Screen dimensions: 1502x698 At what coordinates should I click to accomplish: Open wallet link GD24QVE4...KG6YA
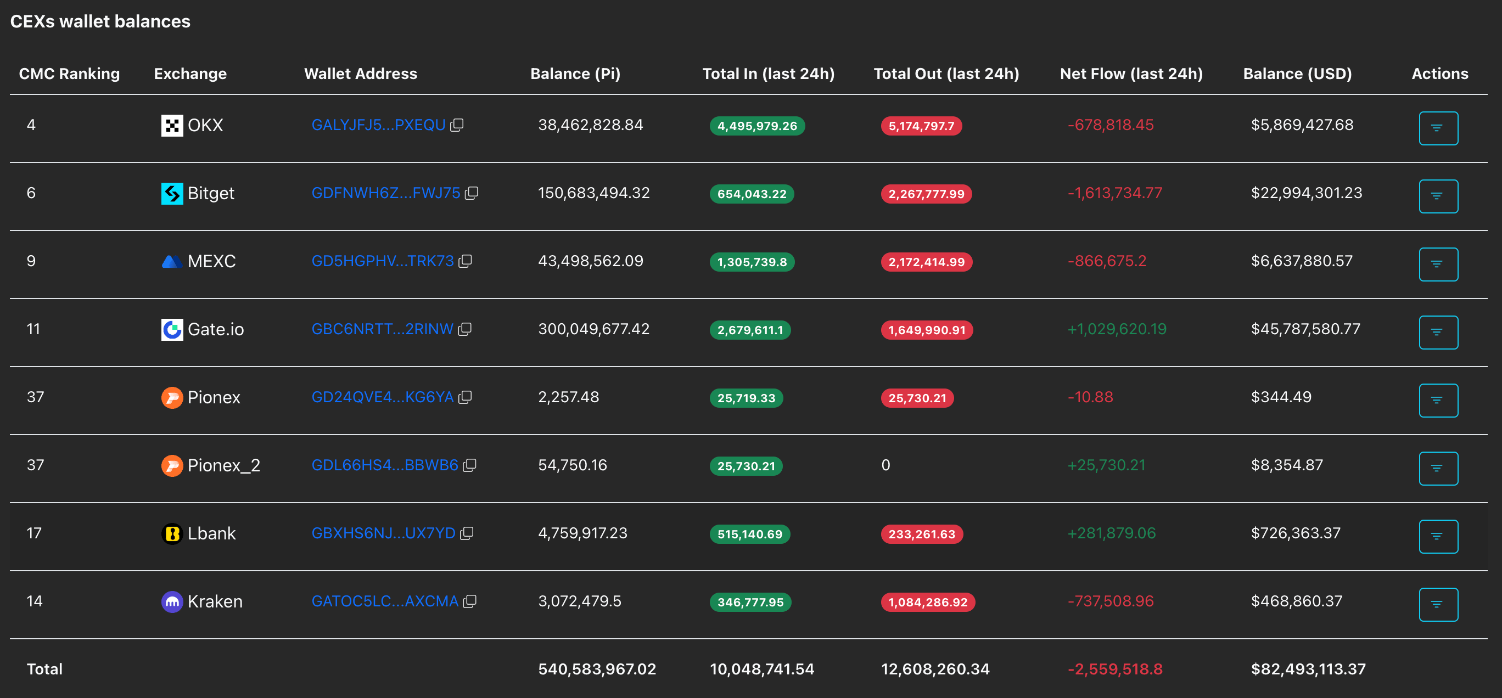(383, 397)
